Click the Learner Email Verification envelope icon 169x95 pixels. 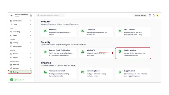[x=45, y=52]
